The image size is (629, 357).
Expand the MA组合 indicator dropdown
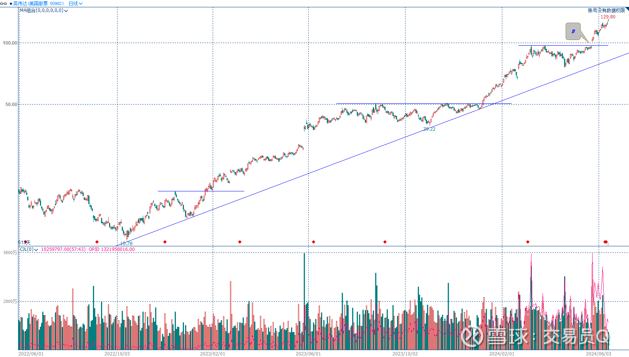click(66, 11)
